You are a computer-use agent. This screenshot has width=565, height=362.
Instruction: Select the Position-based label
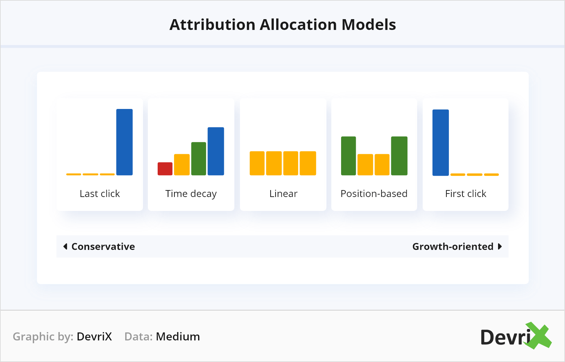click(374, 194)
